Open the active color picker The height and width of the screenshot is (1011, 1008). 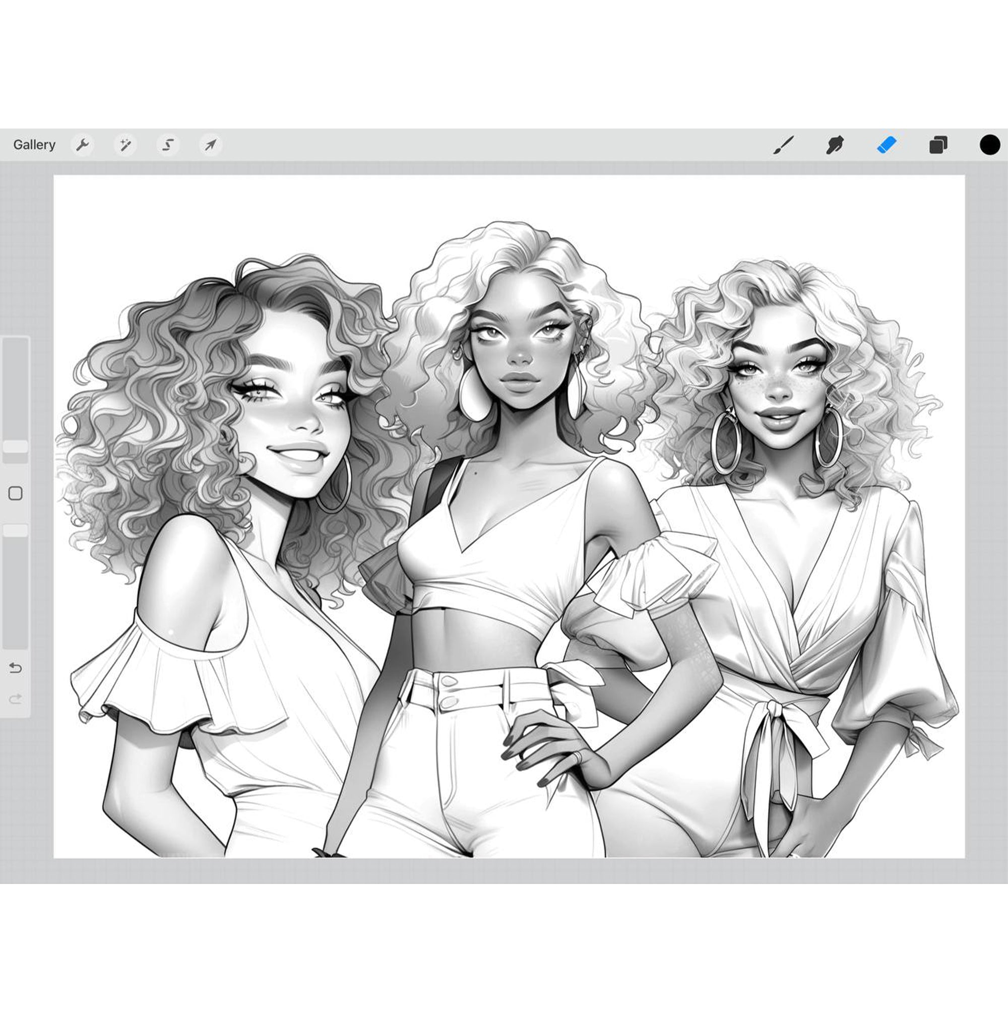[989, 145]
